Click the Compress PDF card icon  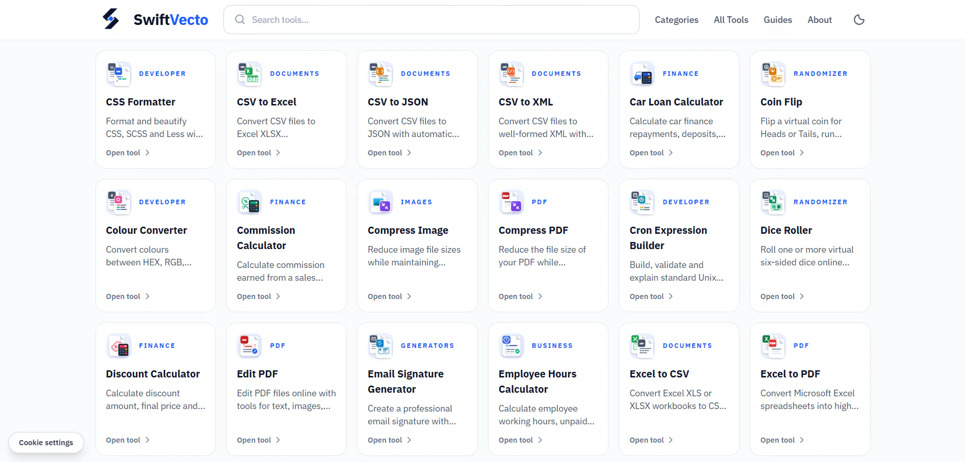coord(512,202)
